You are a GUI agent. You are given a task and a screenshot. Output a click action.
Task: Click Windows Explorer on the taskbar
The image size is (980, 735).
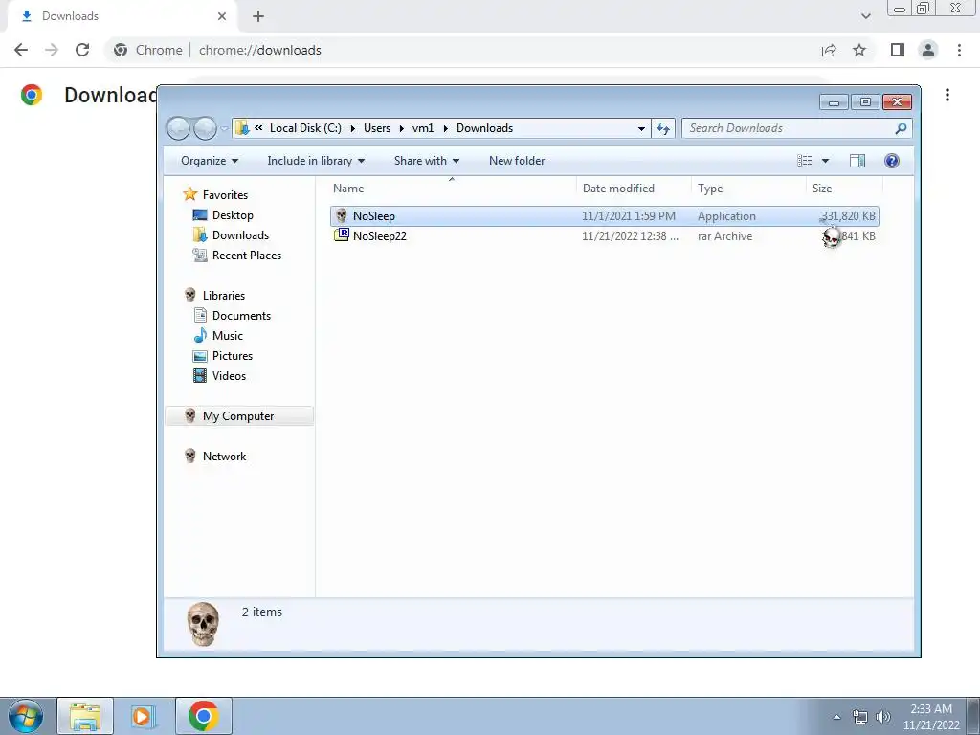click(85, 716)
